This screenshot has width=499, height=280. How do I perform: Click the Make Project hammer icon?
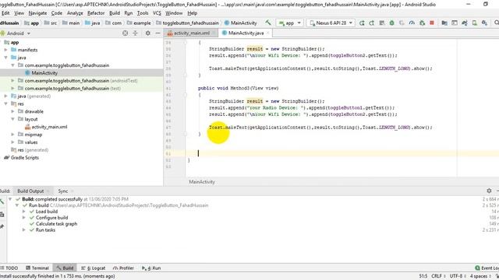point(268,23)
